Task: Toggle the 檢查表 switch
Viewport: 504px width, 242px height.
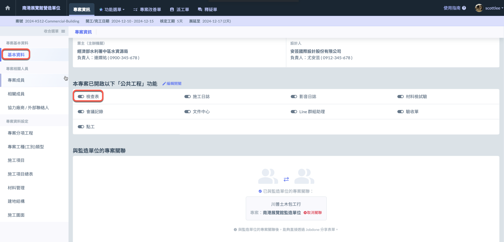Action: [x=81, y=97]
